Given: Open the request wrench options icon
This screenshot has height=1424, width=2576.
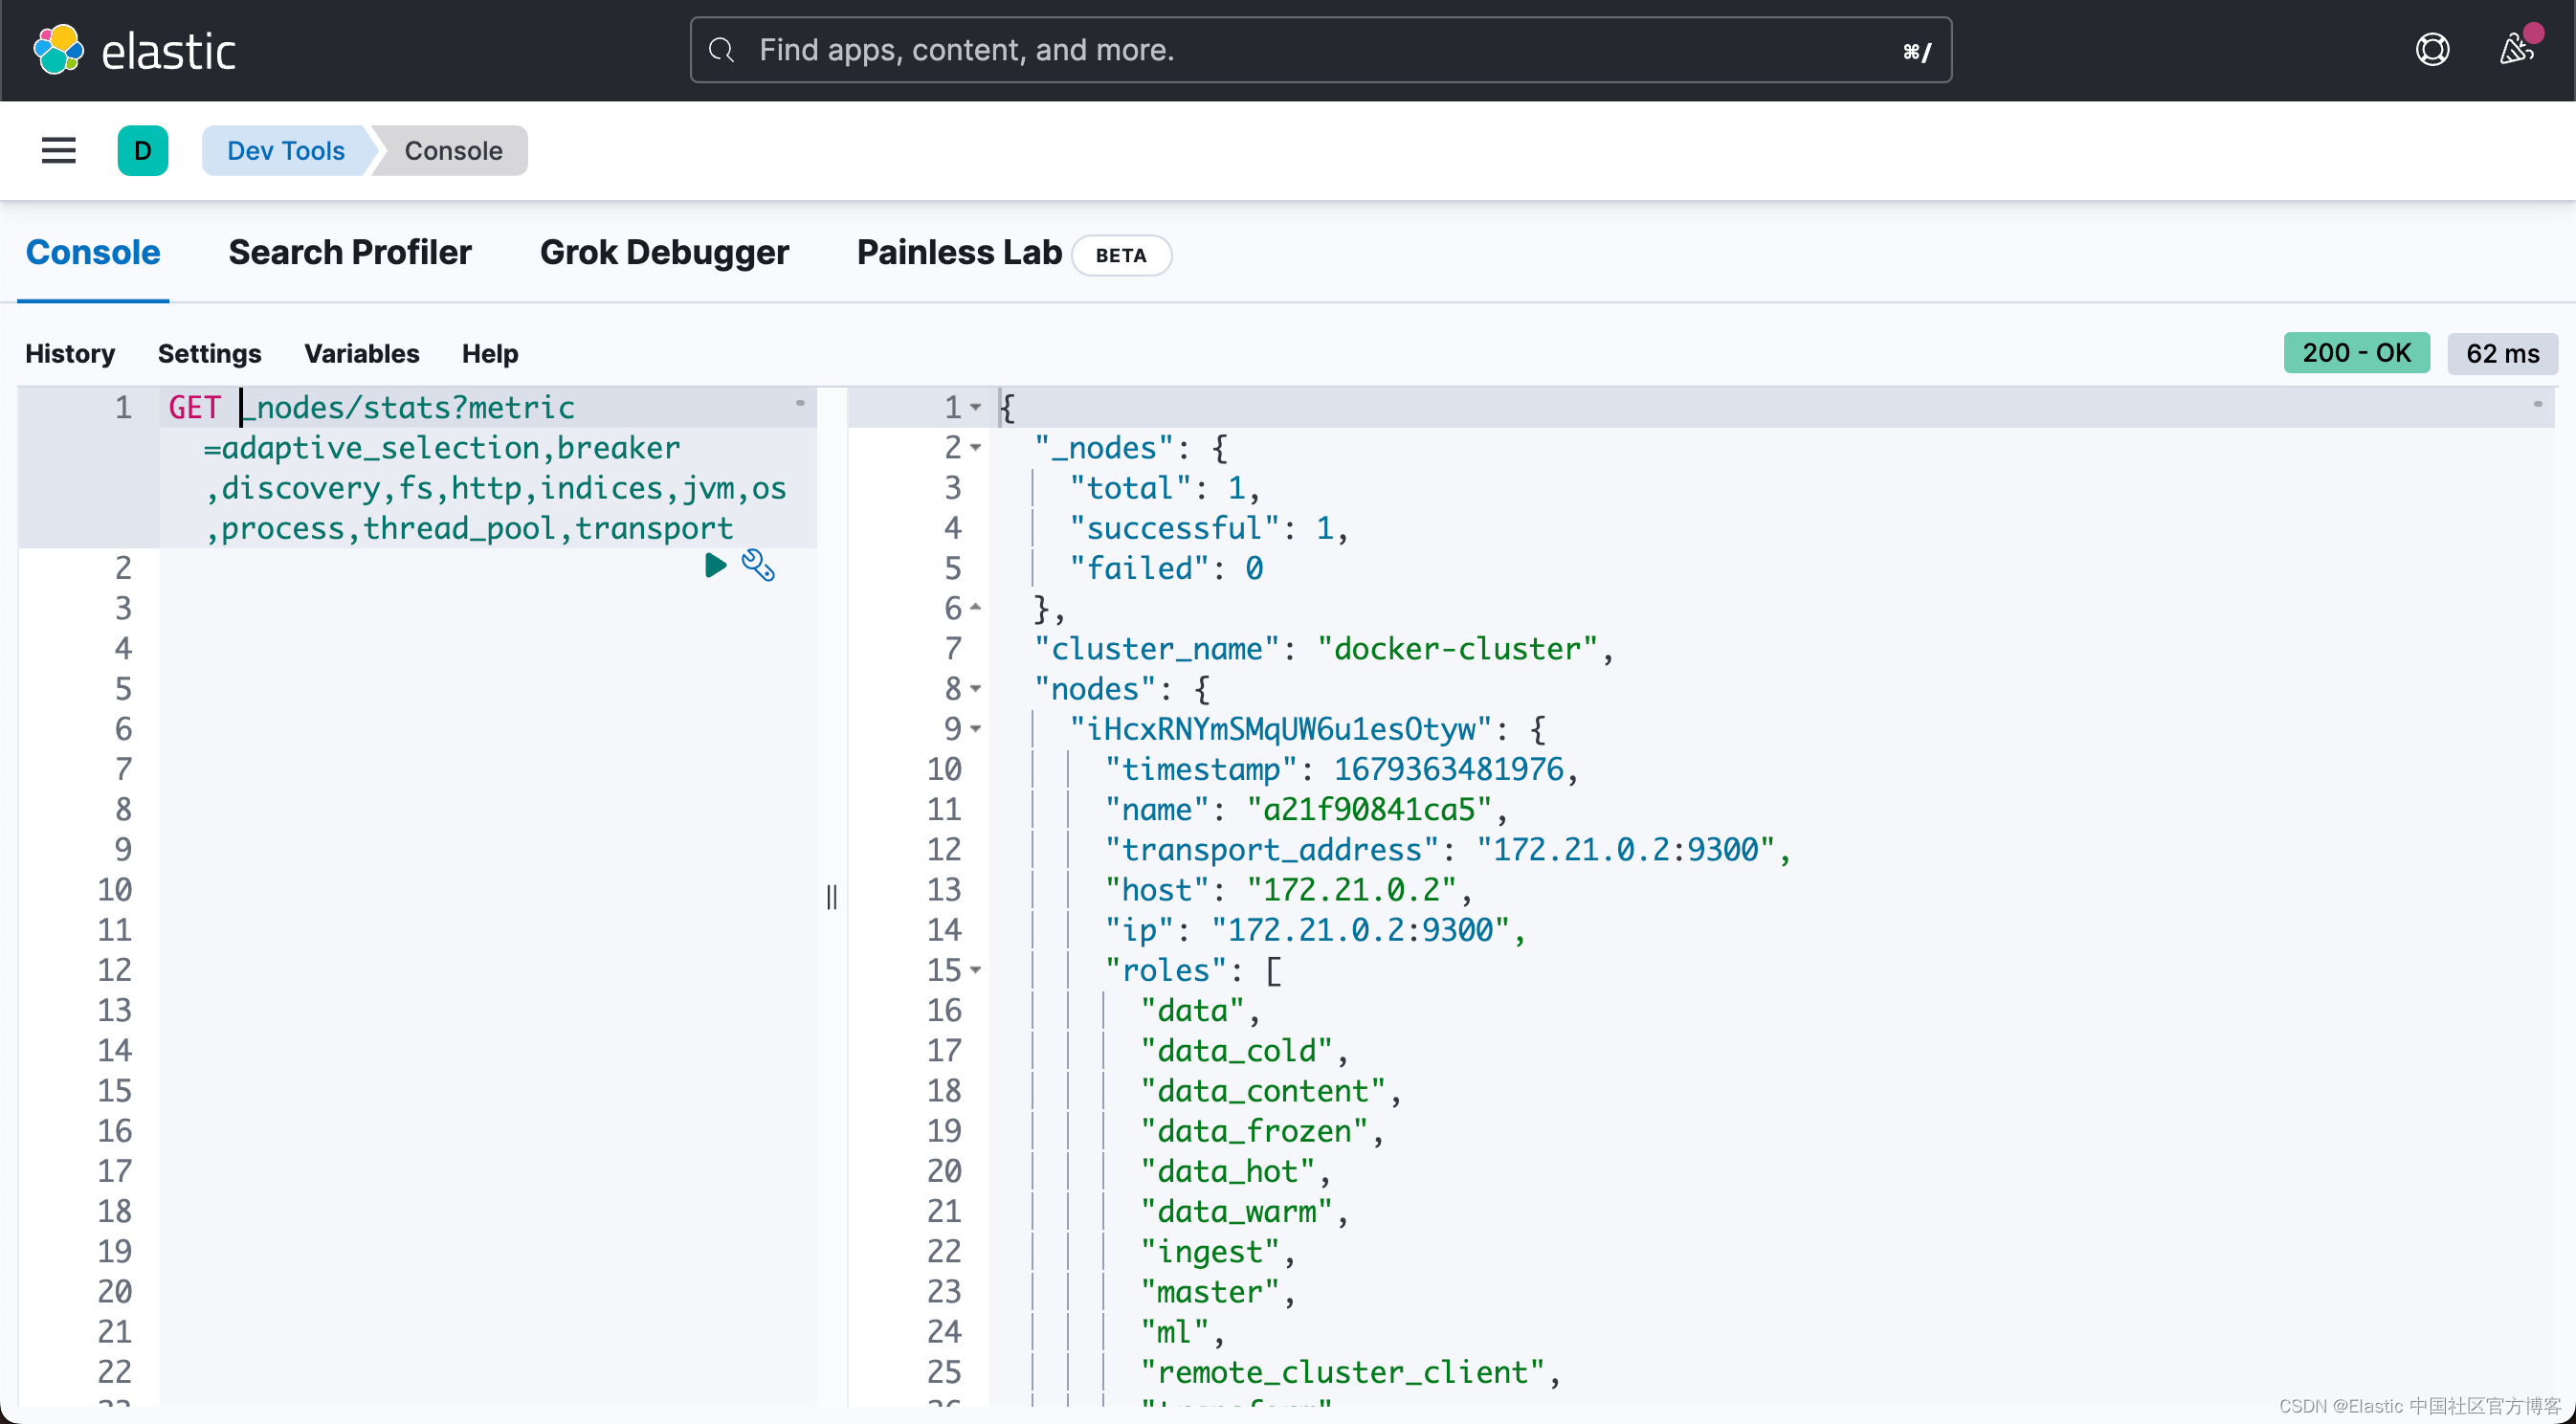Looking at the screenshot, I should (758, 566).
